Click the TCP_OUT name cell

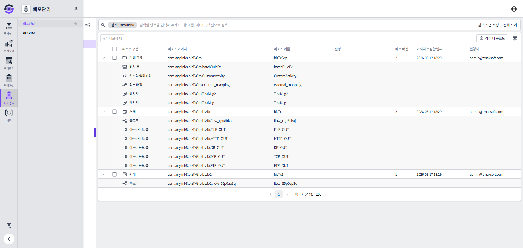point(281,156)
